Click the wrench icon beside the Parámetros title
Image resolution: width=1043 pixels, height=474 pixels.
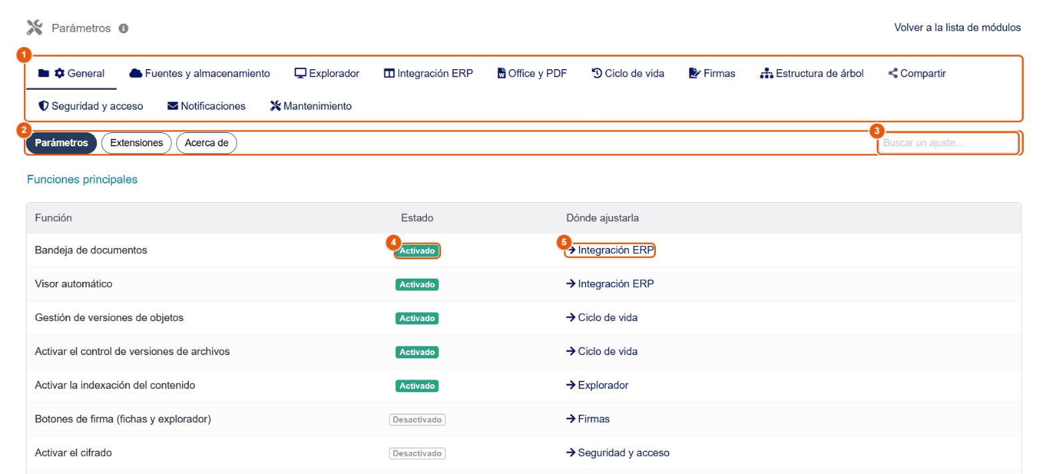[x=35, y=28]
